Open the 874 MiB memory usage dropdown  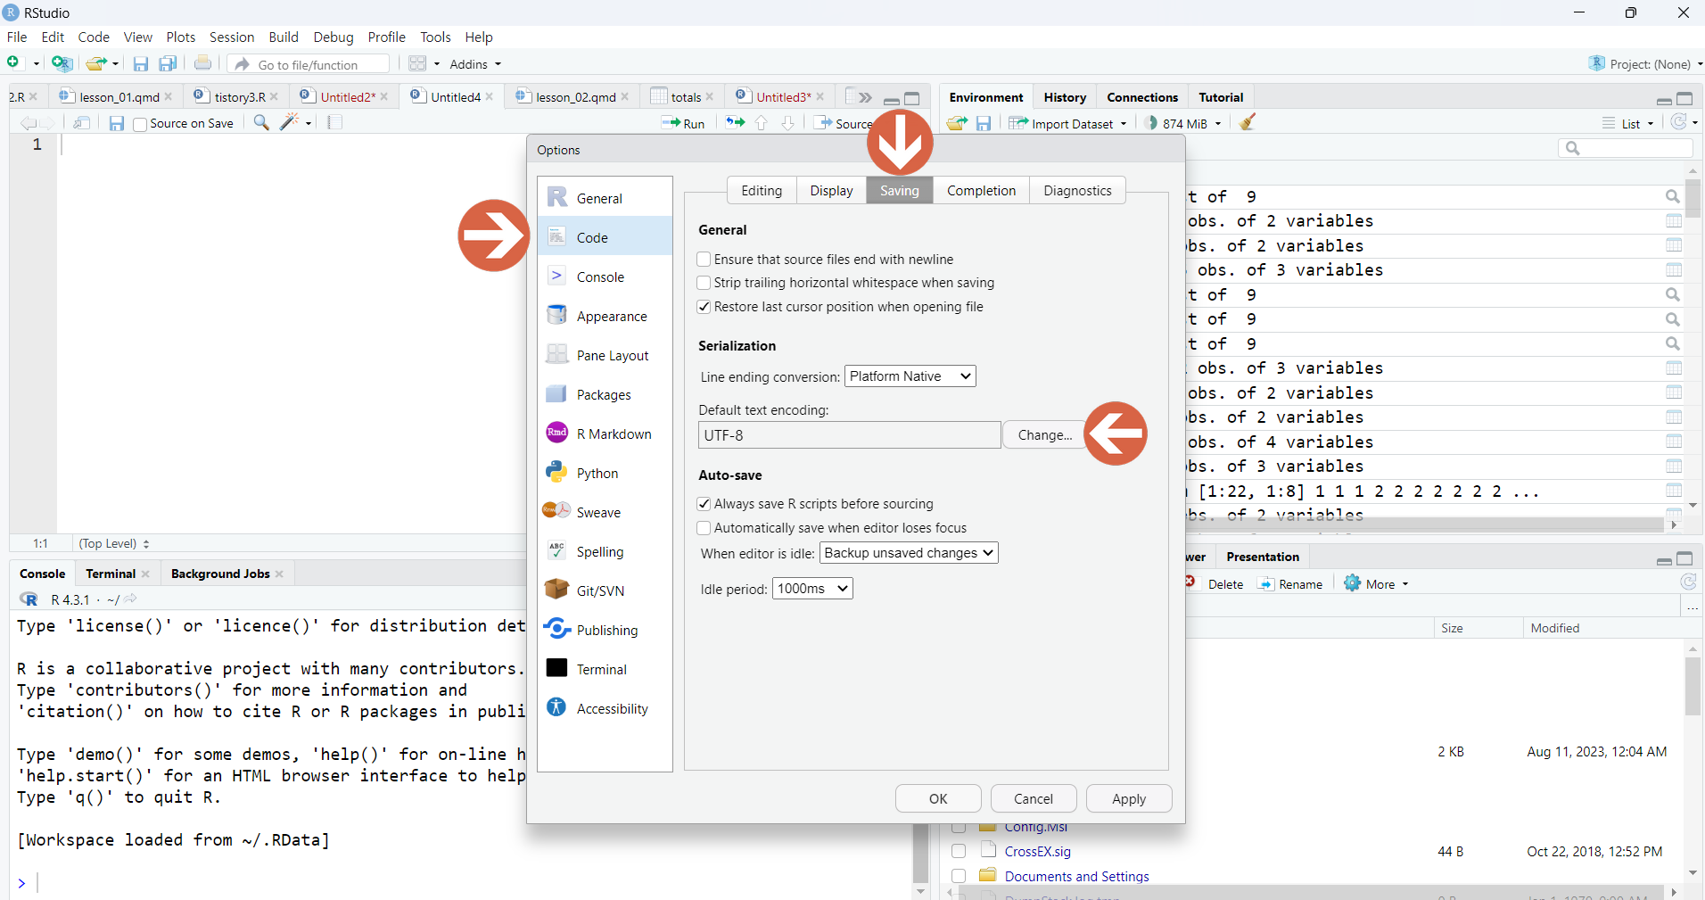pyautogui.click(x=1184, y=124)
